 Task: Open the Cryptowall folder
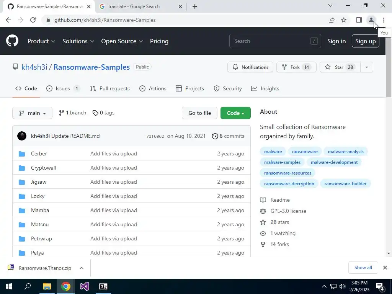(x=44, y=168)
